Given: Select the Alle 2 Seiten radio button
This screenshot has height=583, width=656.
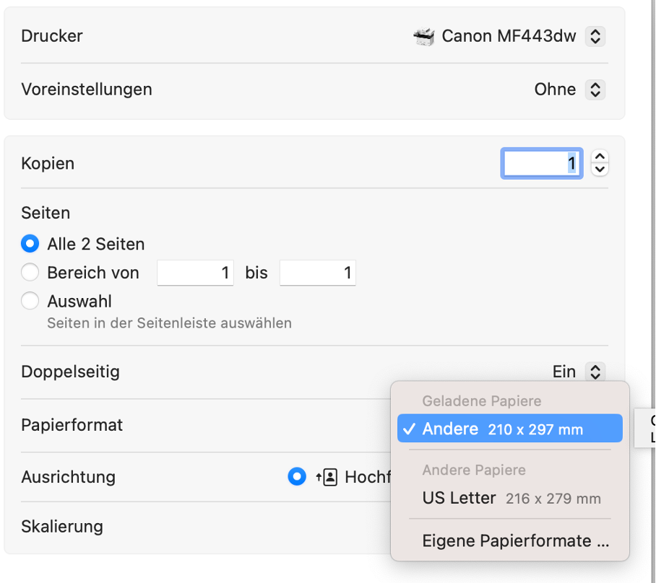Looking at the screenshot, I should pyautogui.click(x=30, y=244).
